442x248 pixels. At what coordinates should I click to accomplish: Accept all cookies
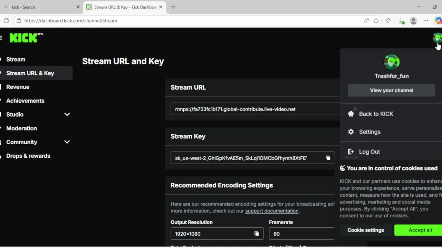[x=420, y=230]
